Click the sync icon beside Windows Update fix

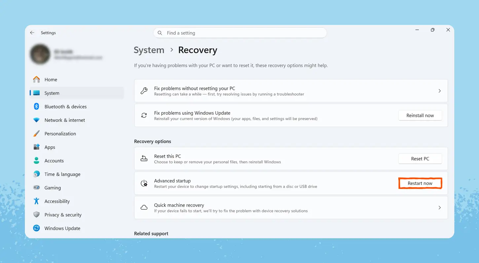(x=144, y=115)
